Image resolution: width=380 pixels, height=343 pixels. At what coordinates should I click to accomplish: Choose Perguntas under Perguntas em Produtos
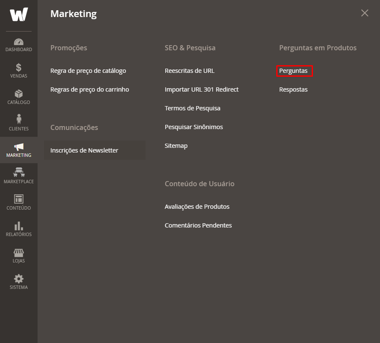tap(293, 71)
